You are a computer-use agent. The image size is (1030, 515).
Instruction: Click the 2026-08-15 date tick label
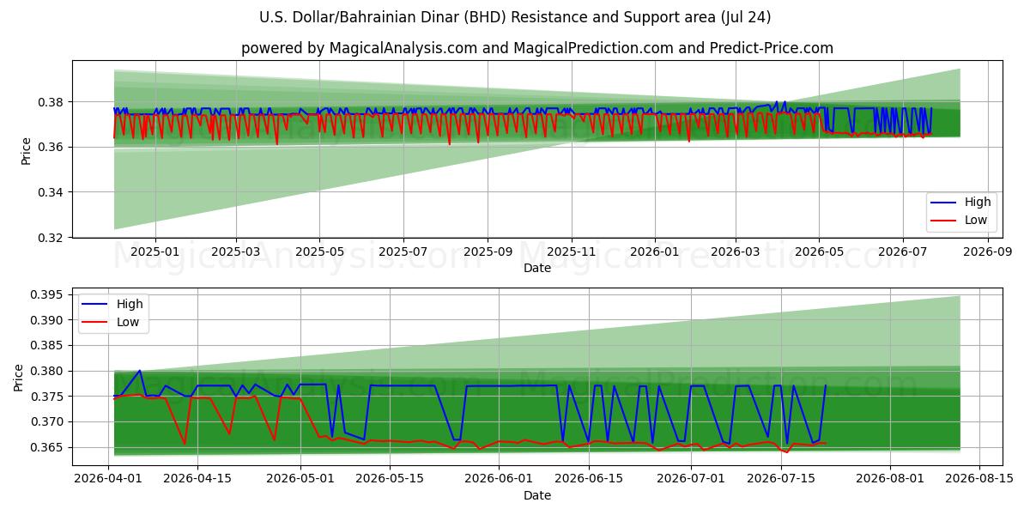click(x=979, y=479)
